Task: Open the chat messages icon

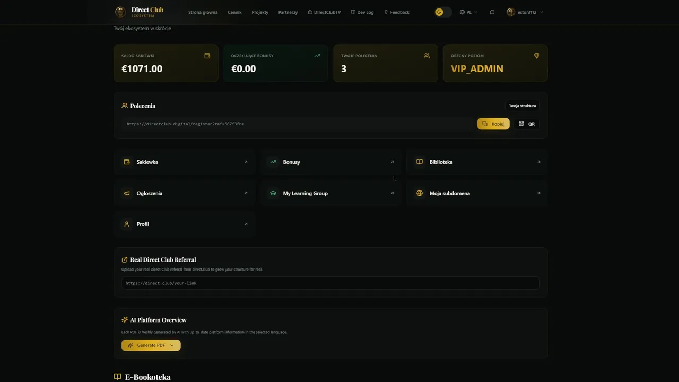Action: [492, 12]
